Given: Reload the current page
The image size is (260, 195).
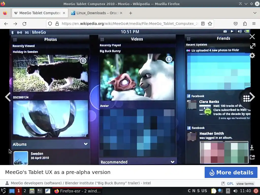Looking at the screenshot, I should (24, 24).
